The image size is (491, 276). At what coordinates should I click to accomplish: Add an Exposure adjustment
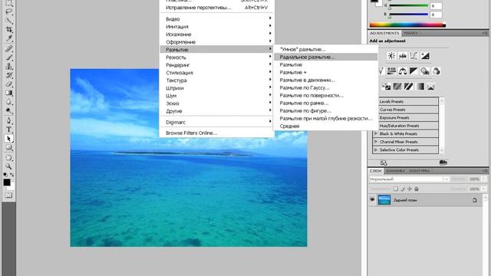tap(425, 56)
